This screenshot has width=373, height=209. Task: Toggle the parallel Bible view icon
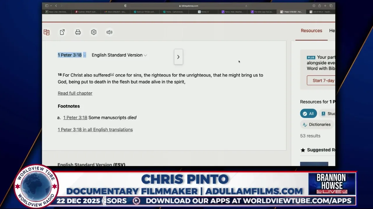point(47,32)
